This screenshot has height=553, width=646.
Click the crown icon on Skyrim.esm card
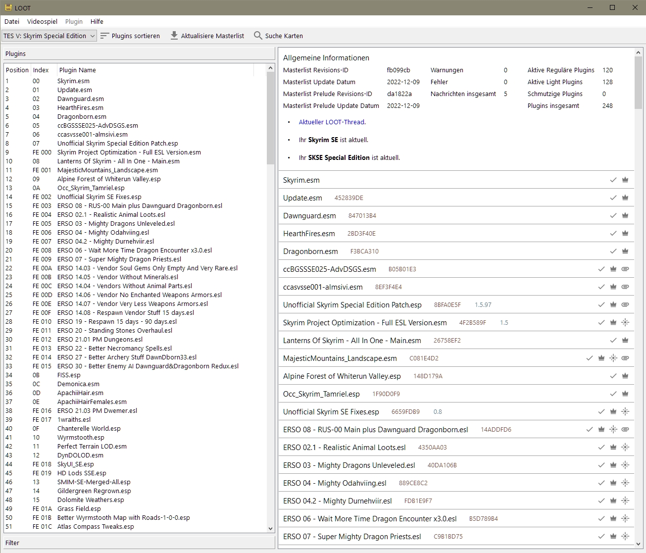(x=625, y=180)
